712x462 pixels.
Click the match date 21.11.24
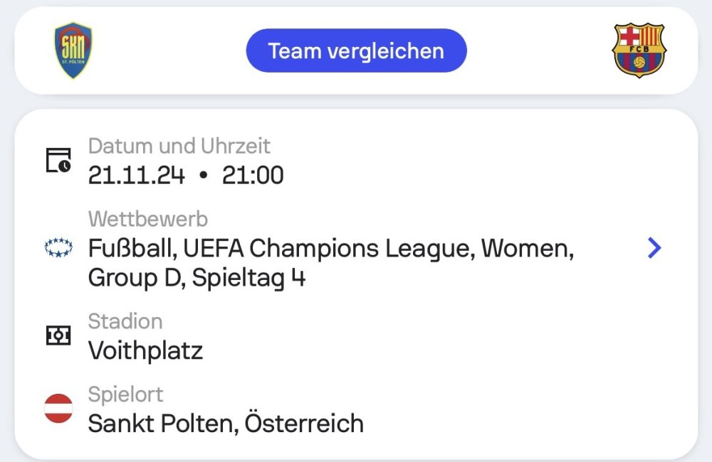pyautogui.click(x=137, y=175)
